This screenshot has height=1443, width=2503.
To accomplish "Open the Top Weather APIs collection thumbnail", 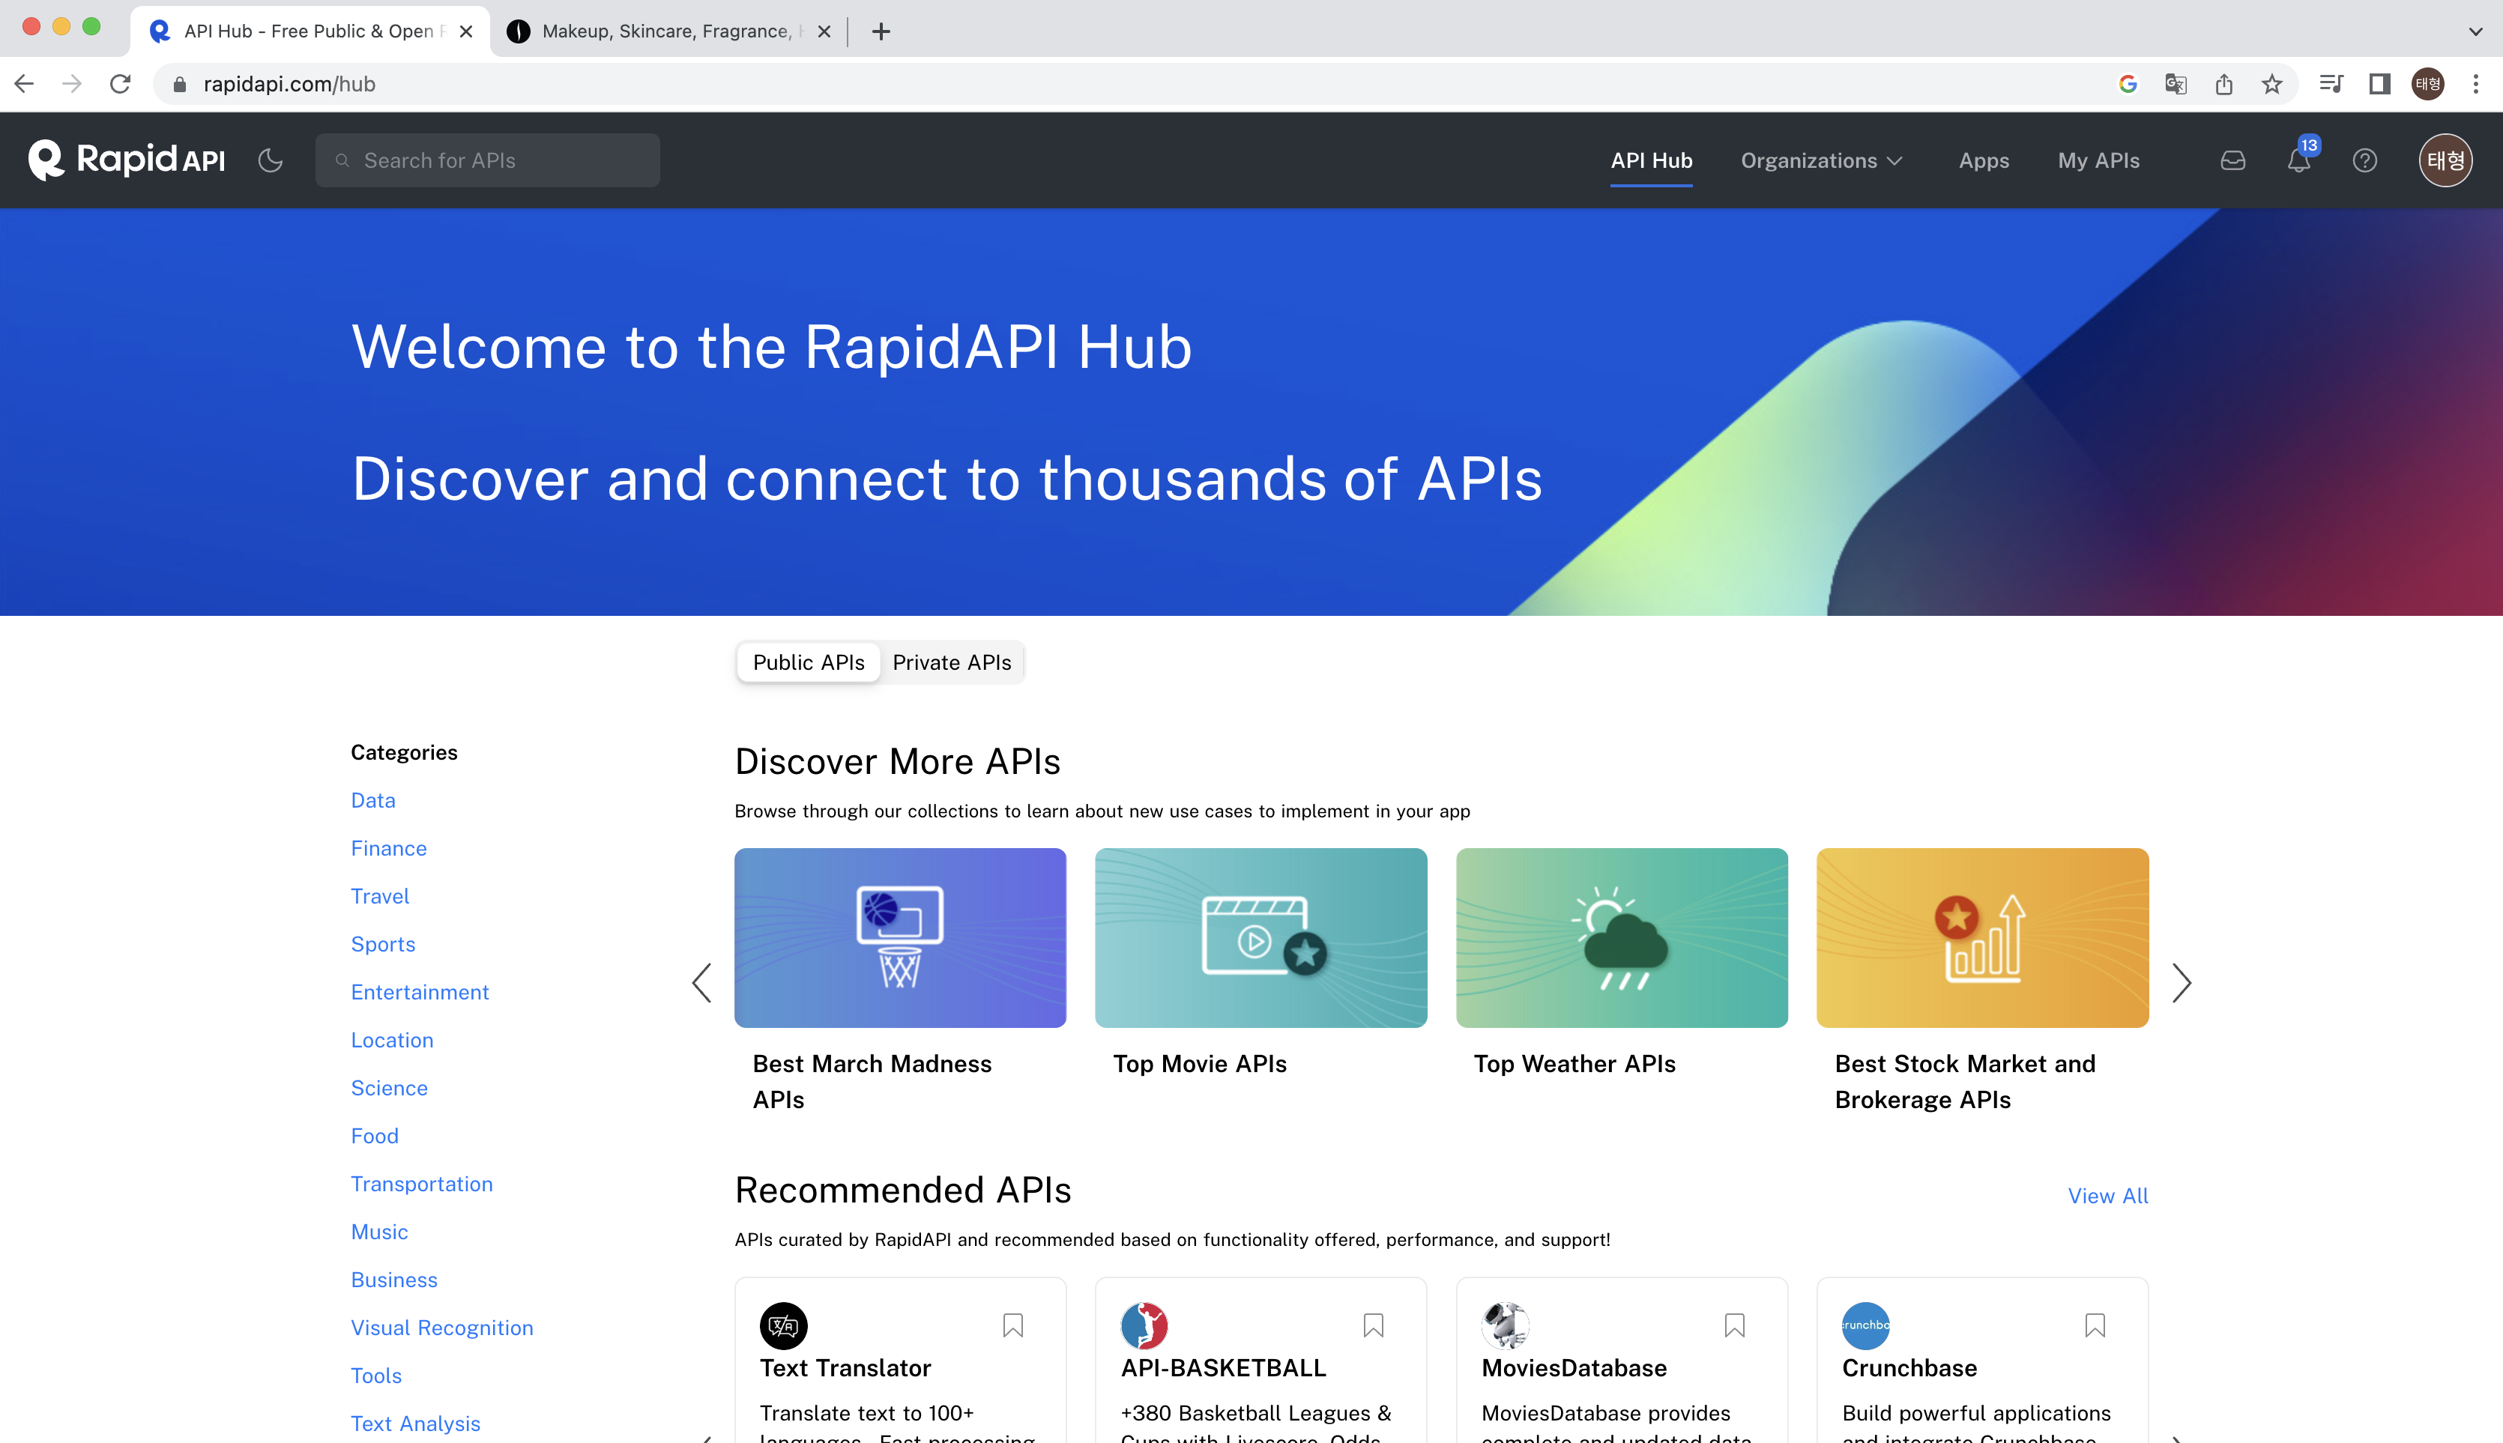I will tap(1621, 937).
